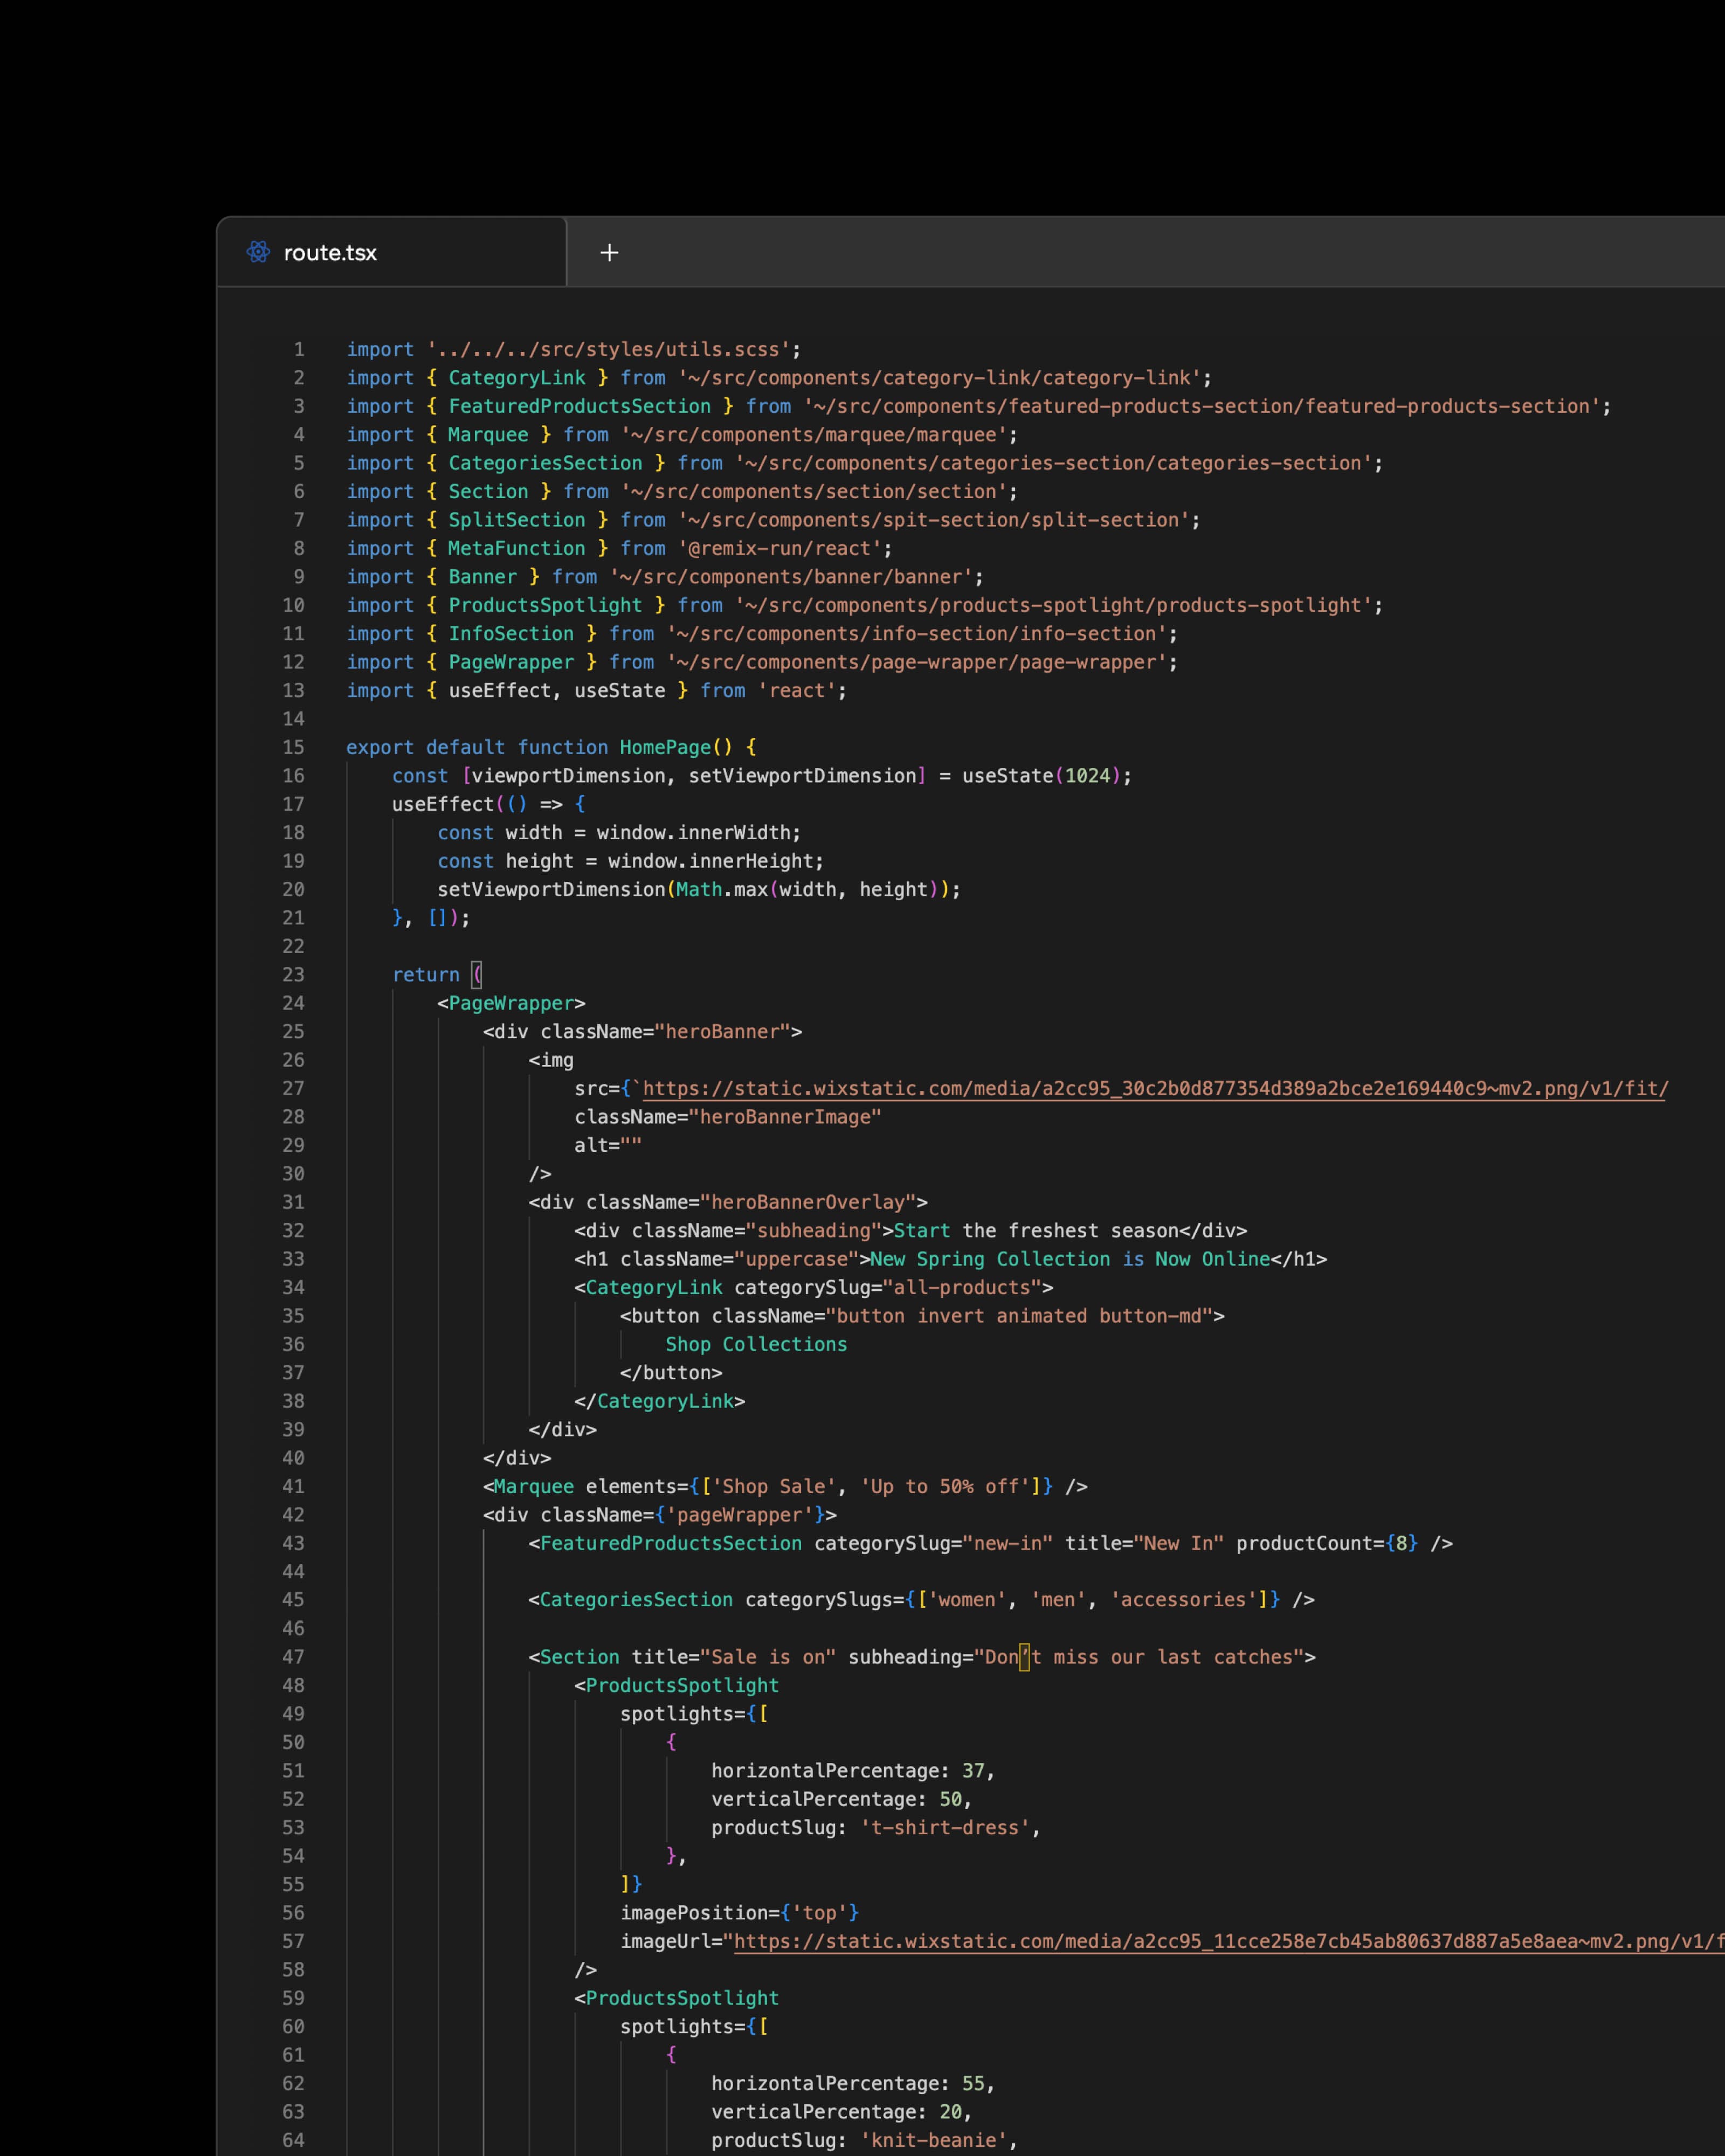The height and width of the screenshot is (2156, 1725).
Task: Click line number 47 in the gutter
Action: (x=294, y=1657)
